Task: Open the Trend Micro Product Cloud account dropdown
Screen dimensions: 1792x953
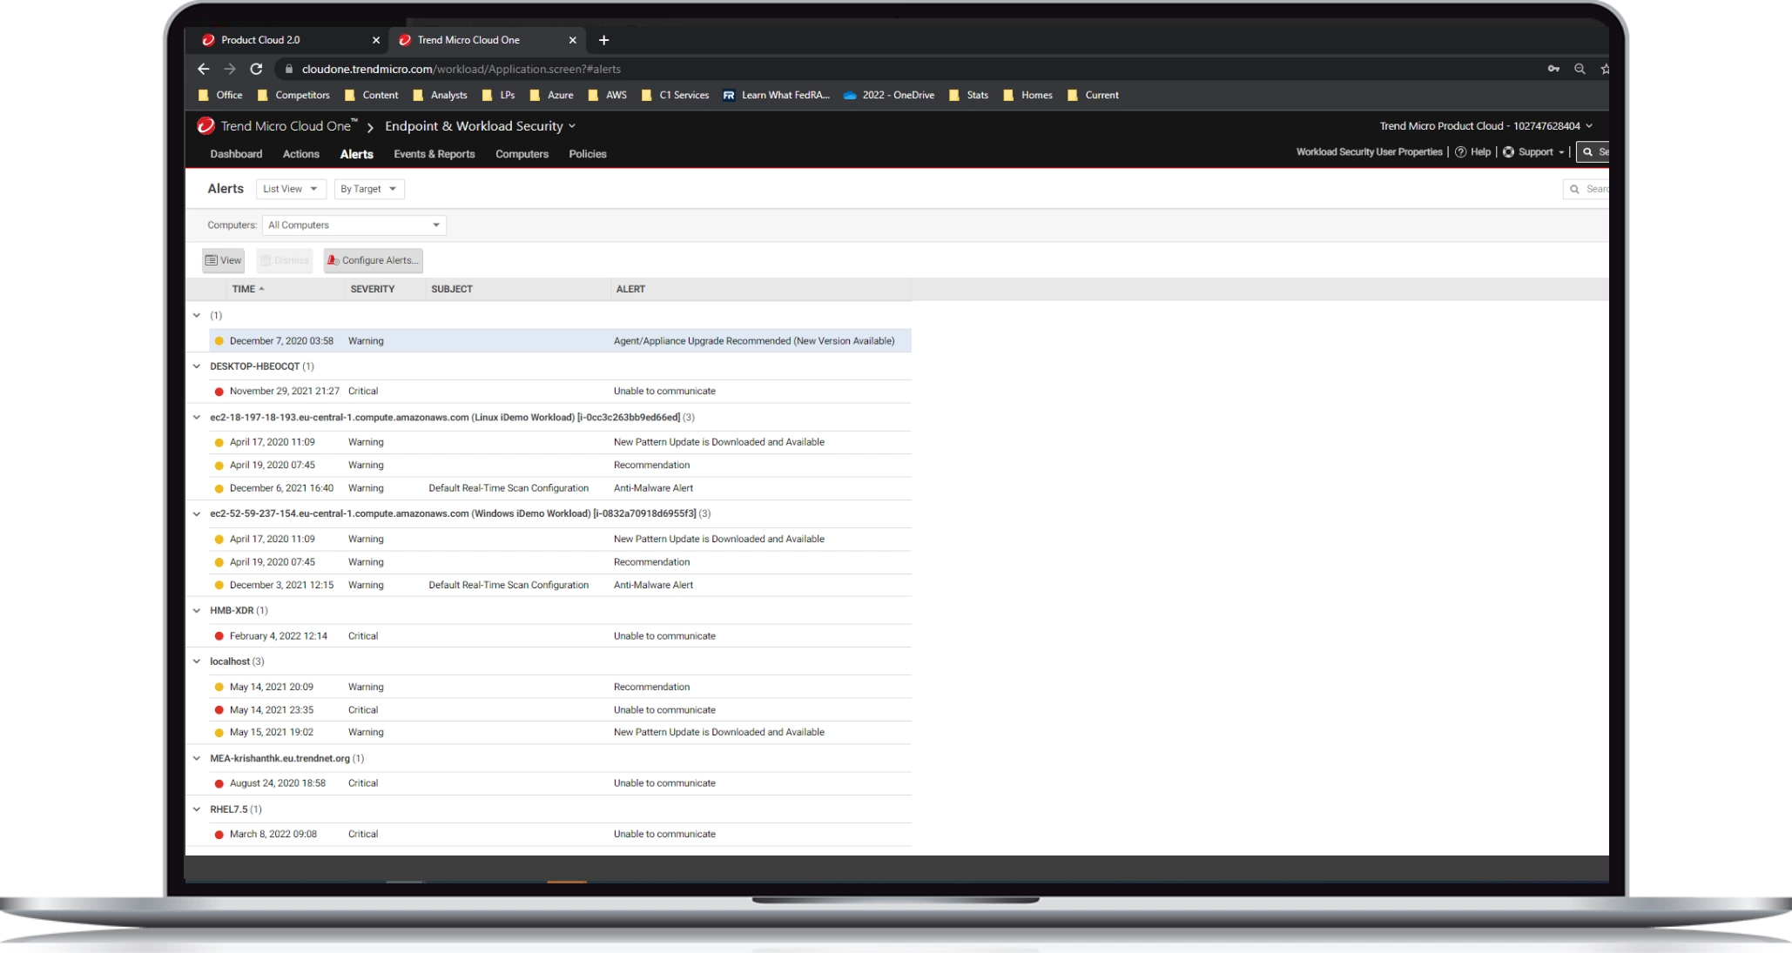Action: click(1486, 126)
